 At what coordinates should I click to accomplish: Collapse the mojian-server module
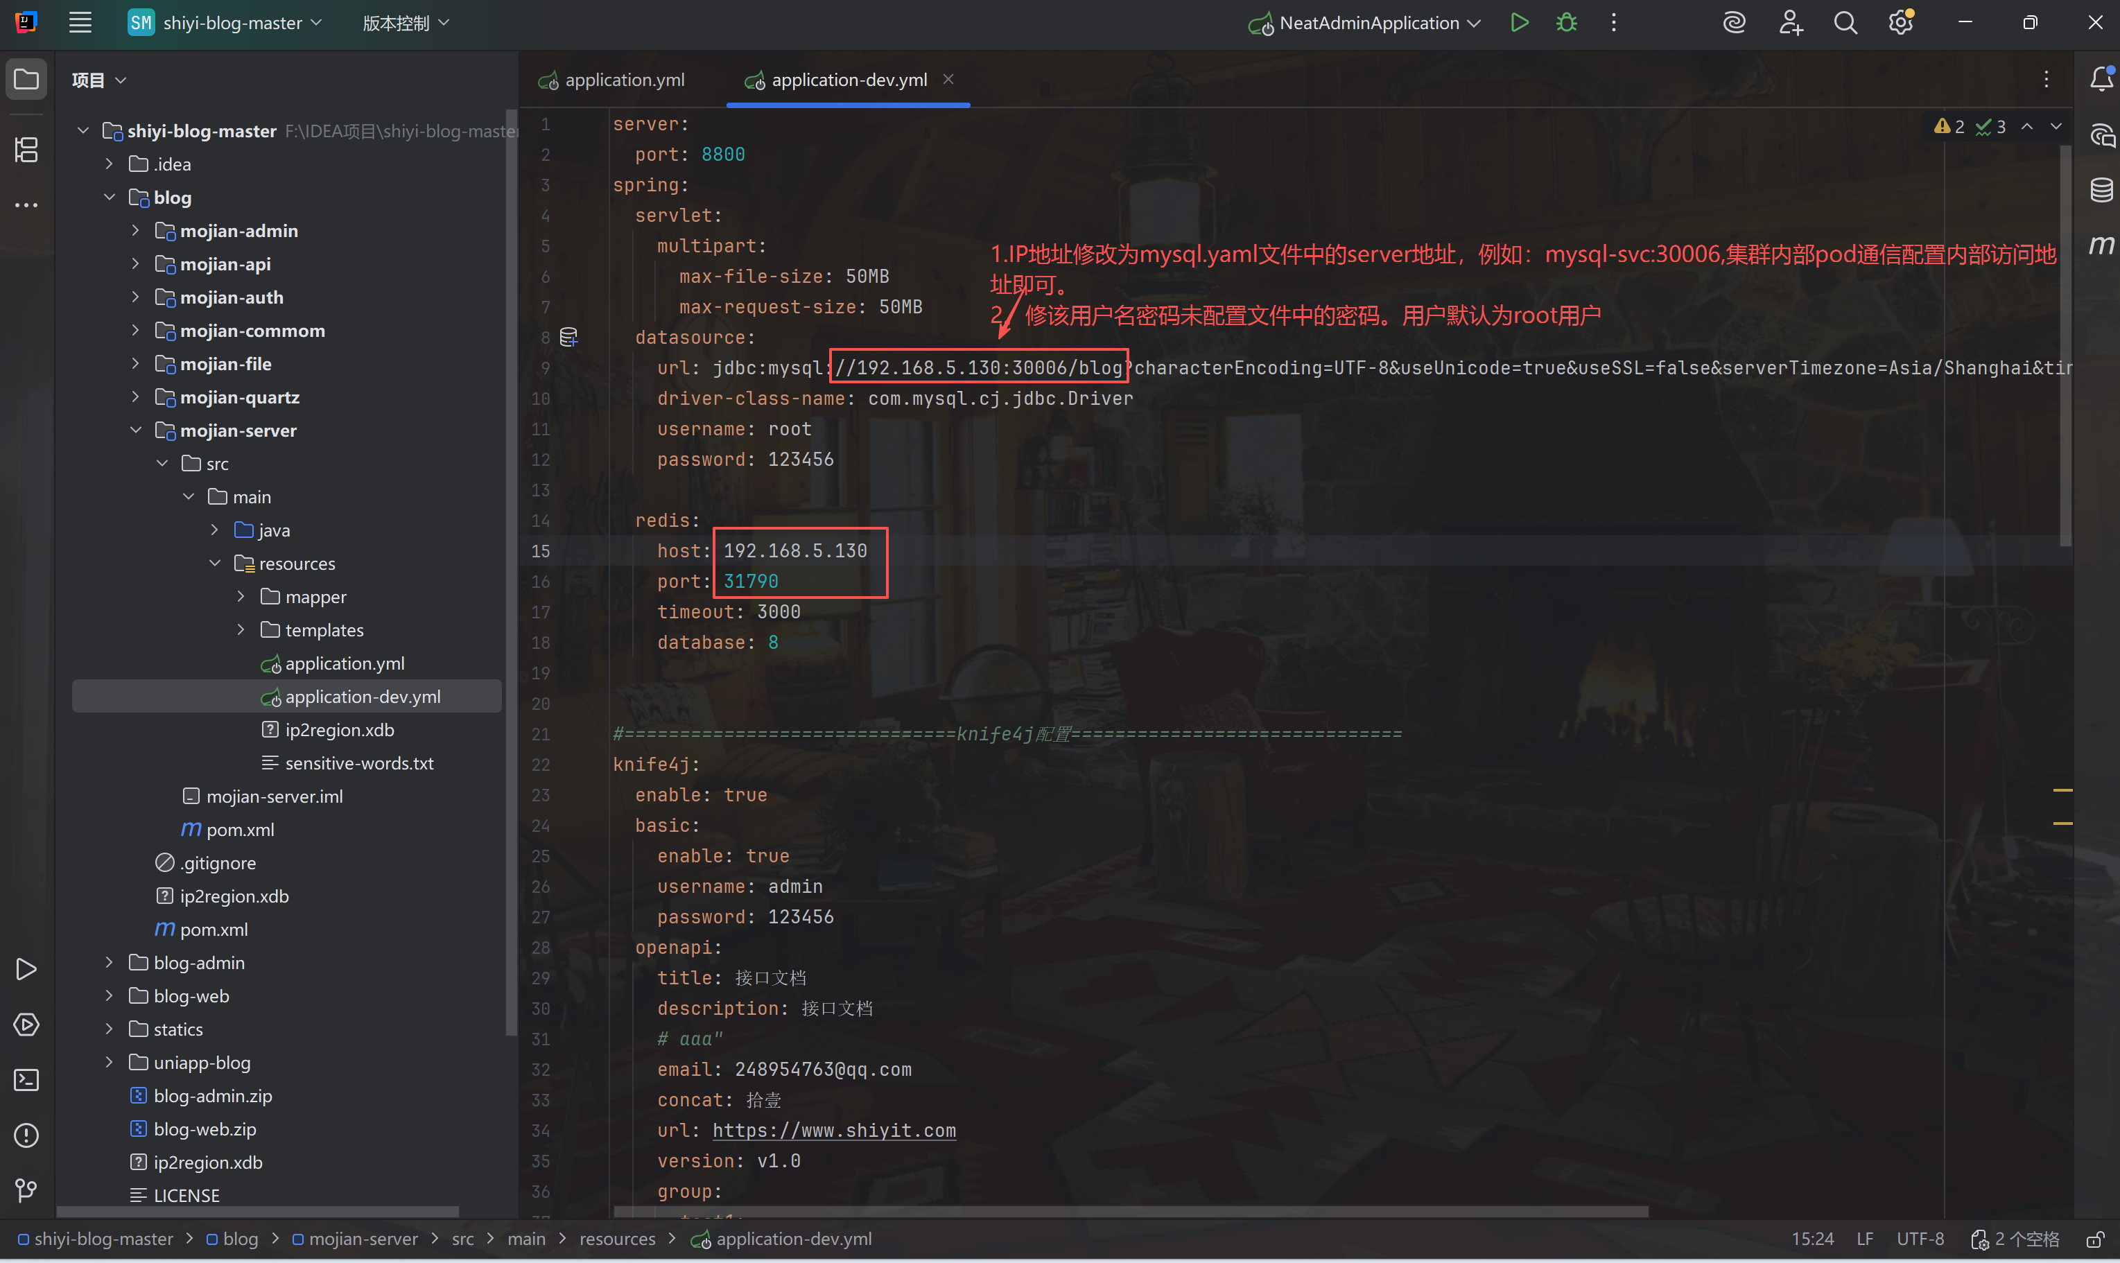tap(135, 430)
